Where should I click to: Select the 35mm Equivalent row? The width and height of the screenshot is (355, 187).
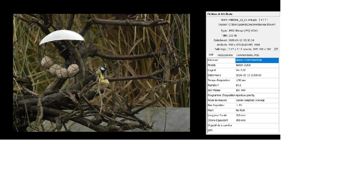pyautogui.click(x=243, y=120)
